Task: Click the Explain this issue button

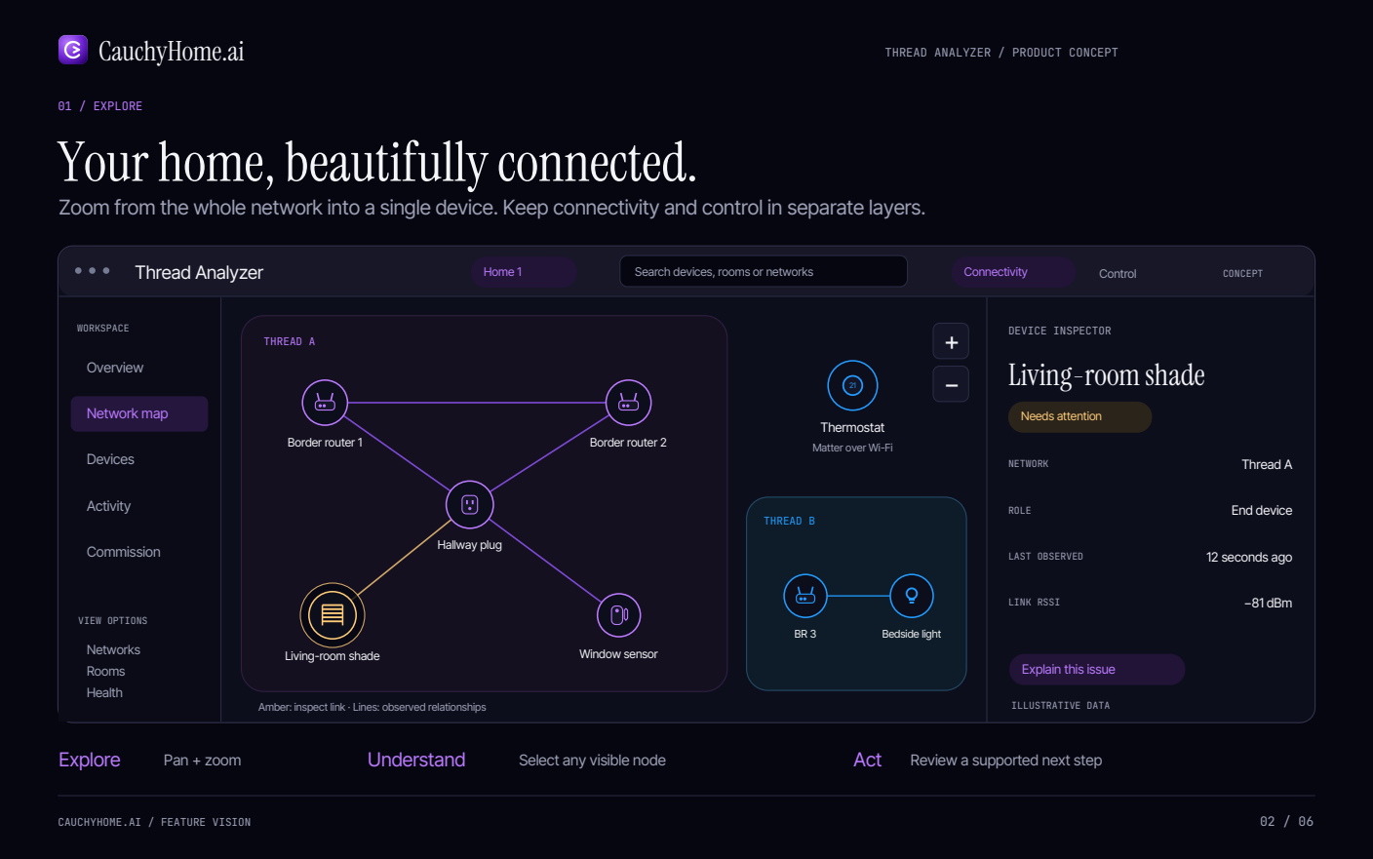Action: coord(1097,670)
